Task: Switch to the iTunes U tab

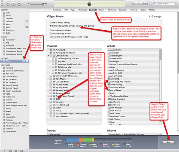Action: 134,10
